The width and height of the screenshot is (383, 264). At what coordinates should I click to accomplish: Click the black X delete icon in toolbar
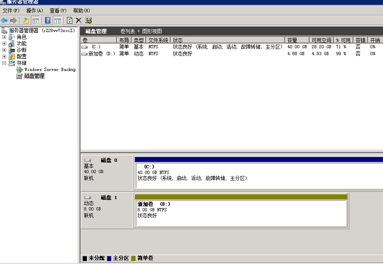79,20
